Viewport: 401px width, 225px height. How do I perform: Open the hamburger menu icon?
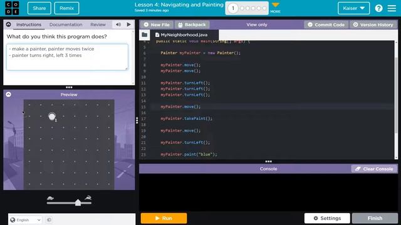[x=392, y=8]
